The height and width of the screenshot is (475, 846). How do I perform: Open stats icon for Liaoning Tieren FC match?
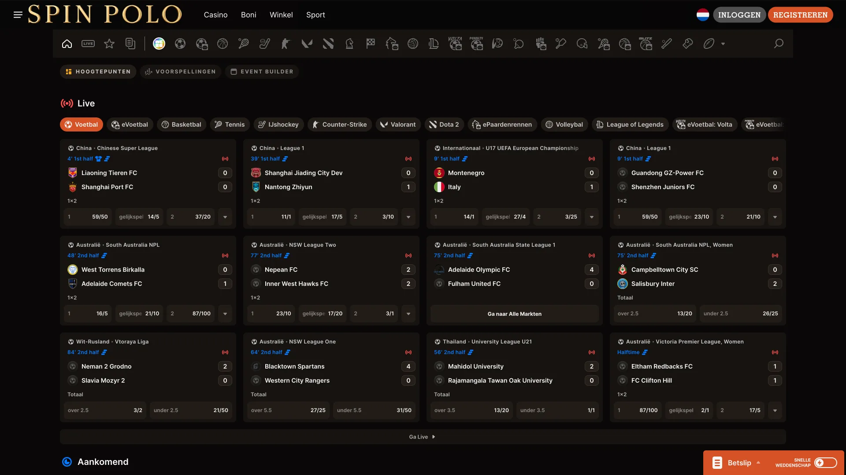point(107,159)
